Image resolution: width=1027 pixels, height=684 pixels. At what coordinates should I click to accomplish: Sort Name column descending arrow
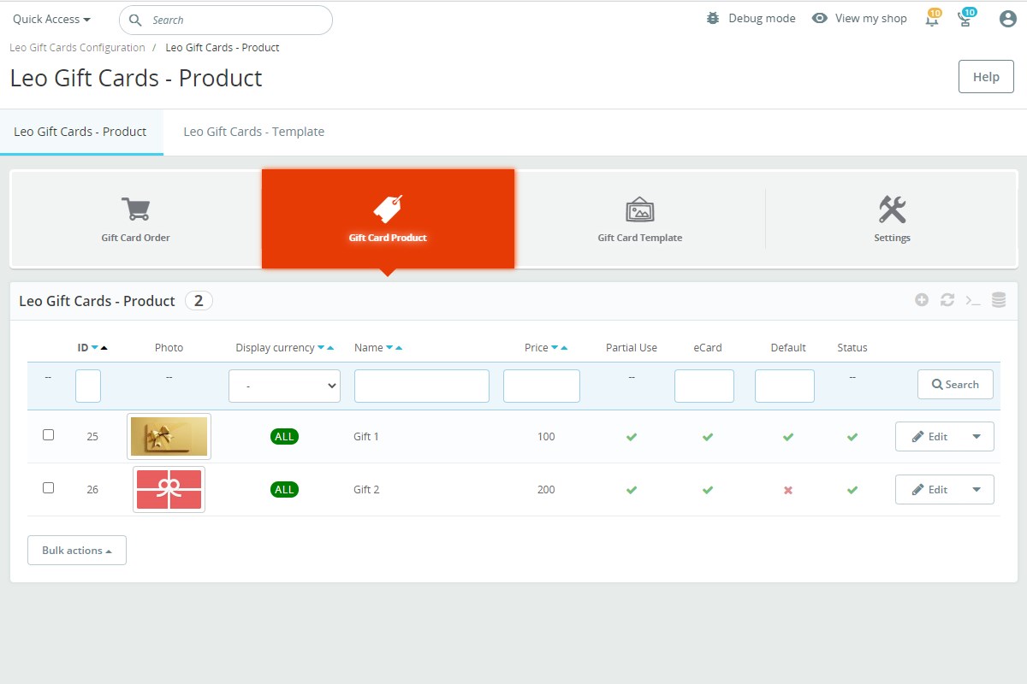pyautogui.click(x=389, y=348)
